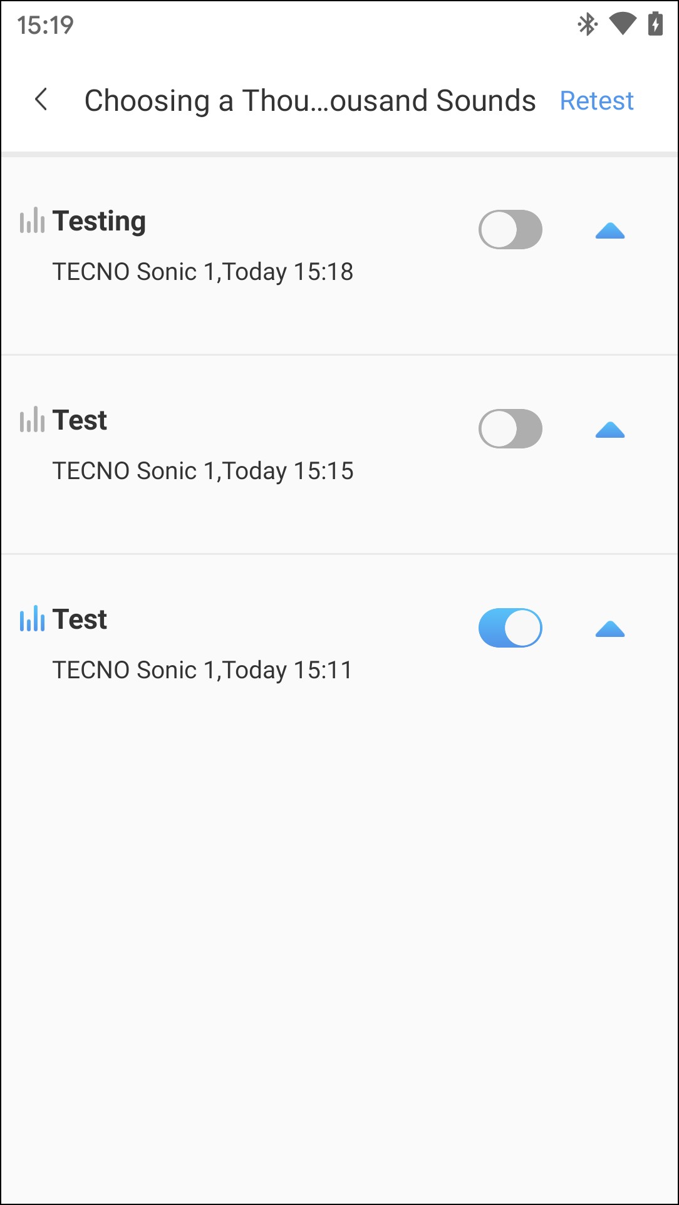Click the equalizer icon beside Testing
Viewport: 679px width, 1205px height.
(x=32, y=221)
